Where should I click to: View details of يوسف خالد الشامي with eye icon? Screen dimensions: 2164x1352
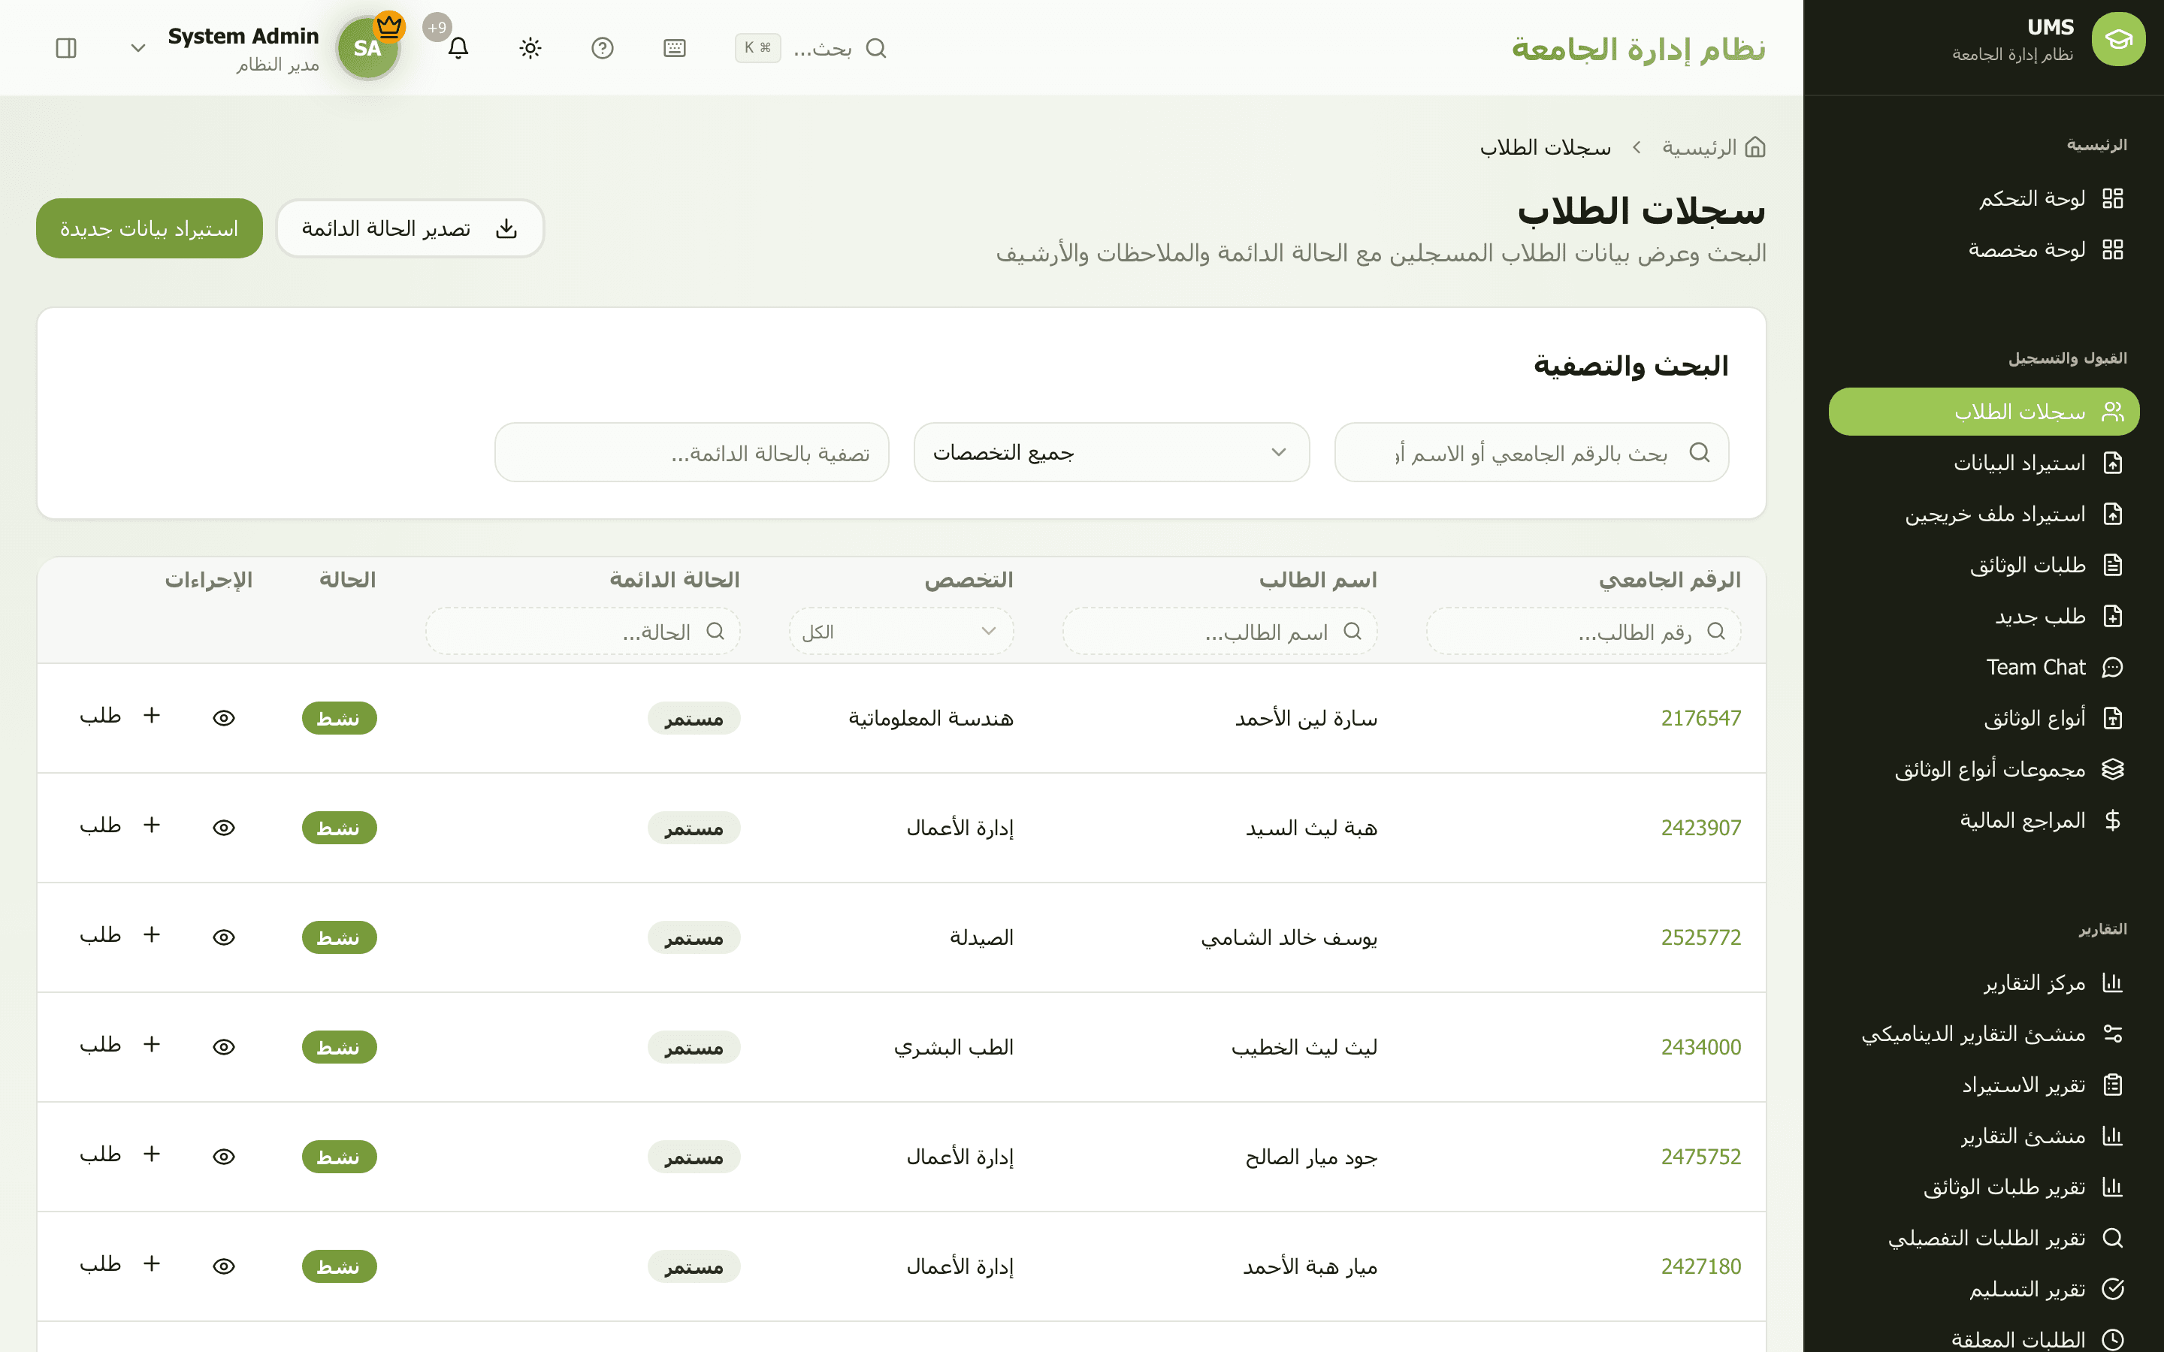[224, 937]
